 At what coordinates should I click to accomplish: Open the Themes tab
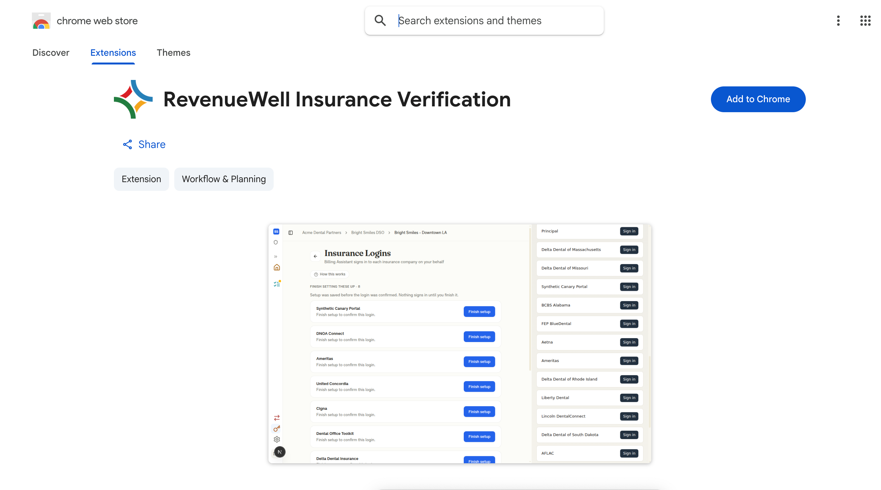coord(173,53)
